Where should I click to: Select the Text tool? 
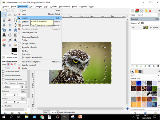[4, 35]
